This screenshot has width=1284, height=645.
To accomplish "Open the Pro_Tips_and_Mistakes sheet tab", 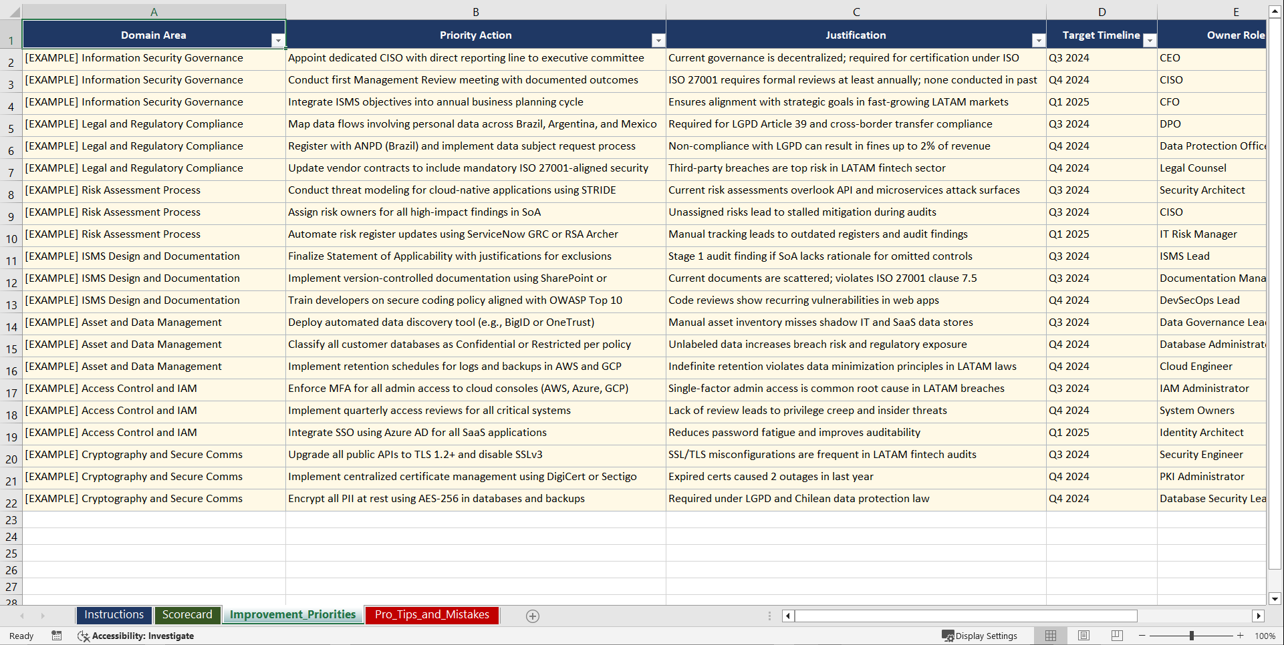I will coord(431,614).
